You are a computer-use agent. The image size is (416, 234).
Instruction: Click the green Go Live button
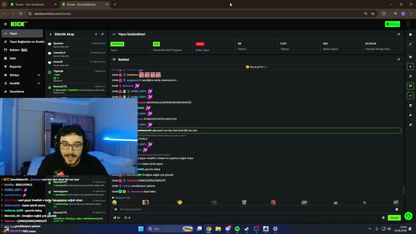click(x=392, y=24)
